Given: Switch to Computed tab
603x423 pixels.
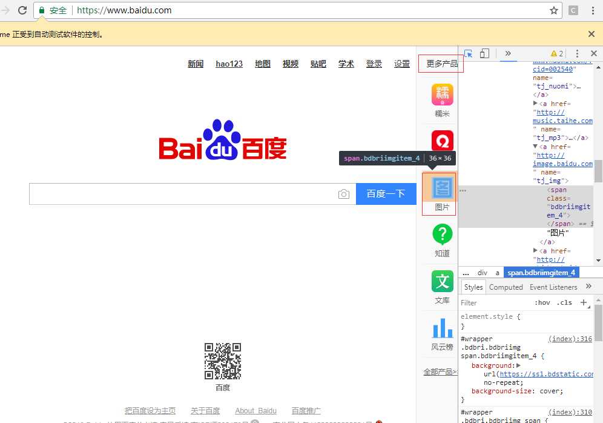Looking at the screenshot, I should [x=506, y=287].
